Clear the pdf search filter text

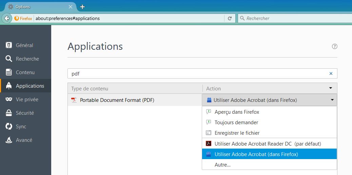(331, 73)
